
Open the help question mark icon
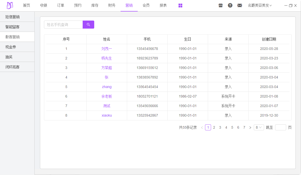(230, 6)
